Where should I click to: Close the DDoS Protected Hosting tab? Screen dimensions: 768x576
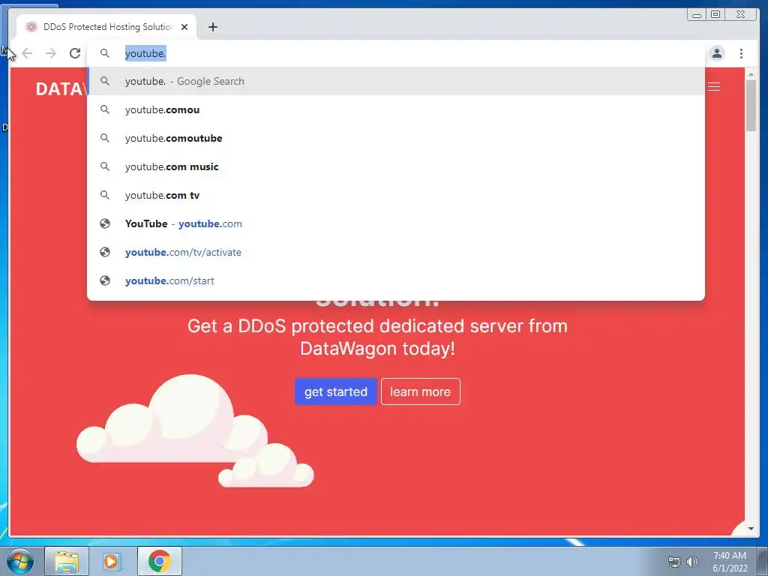[x=184, y=27]
